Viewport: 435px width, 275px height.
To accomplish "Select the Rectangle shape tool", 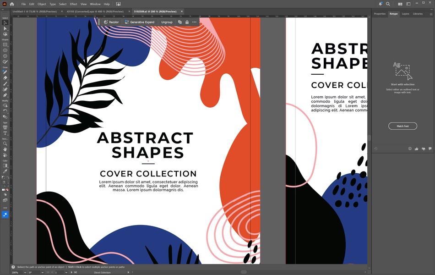I will click(x=5, y=44).
